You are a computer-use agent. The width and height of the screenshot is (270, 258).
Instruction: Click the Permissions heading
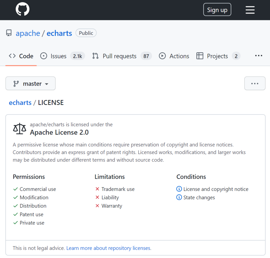tap(29, 177)
